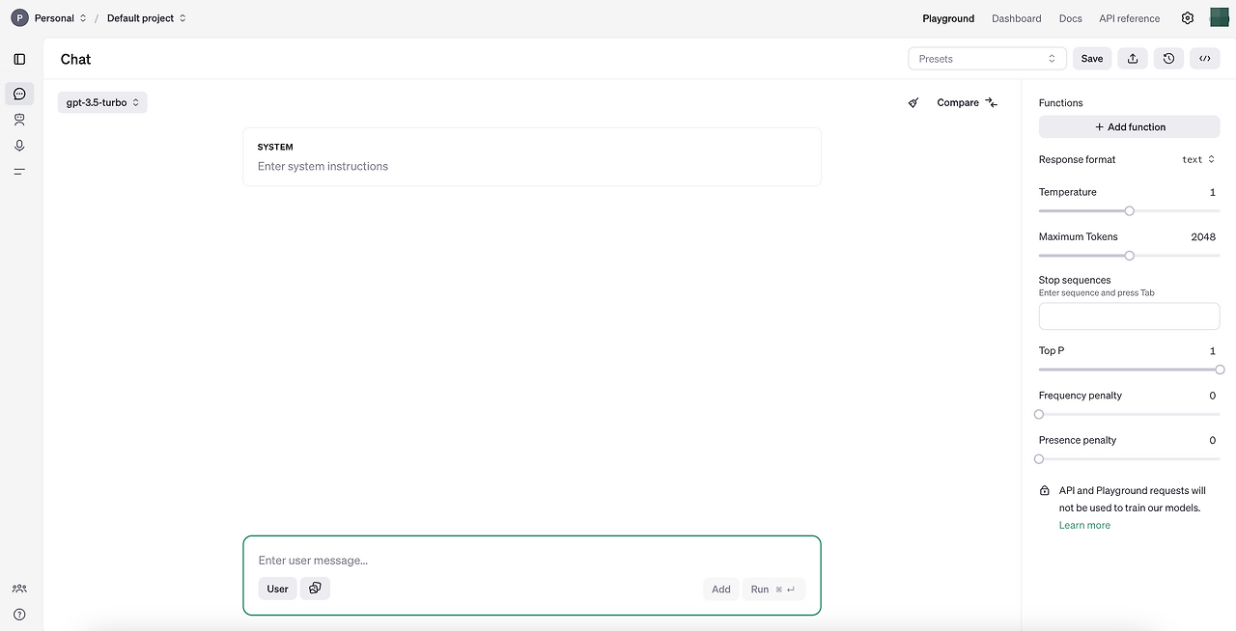The width and height of the screenshot is (1236, 631).
Task: Open the Learn more link
Action: [x=1084, y=524]
